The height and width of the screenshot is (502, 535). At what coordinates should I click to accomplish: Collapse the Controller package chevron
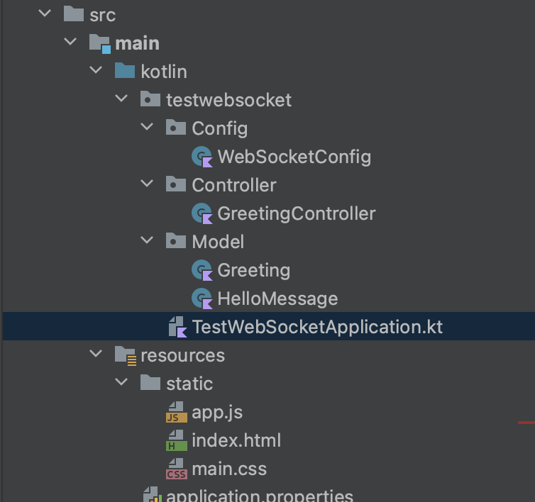147,184
